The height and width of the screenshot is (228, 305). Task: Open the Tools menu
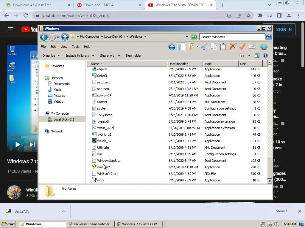(75, 47)
